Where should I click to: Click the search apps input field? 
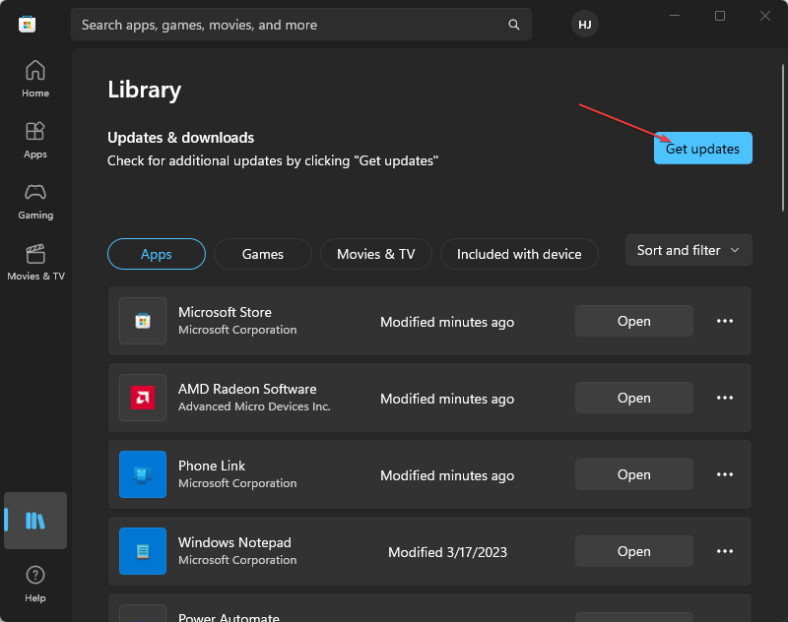[x=301, y=25]
